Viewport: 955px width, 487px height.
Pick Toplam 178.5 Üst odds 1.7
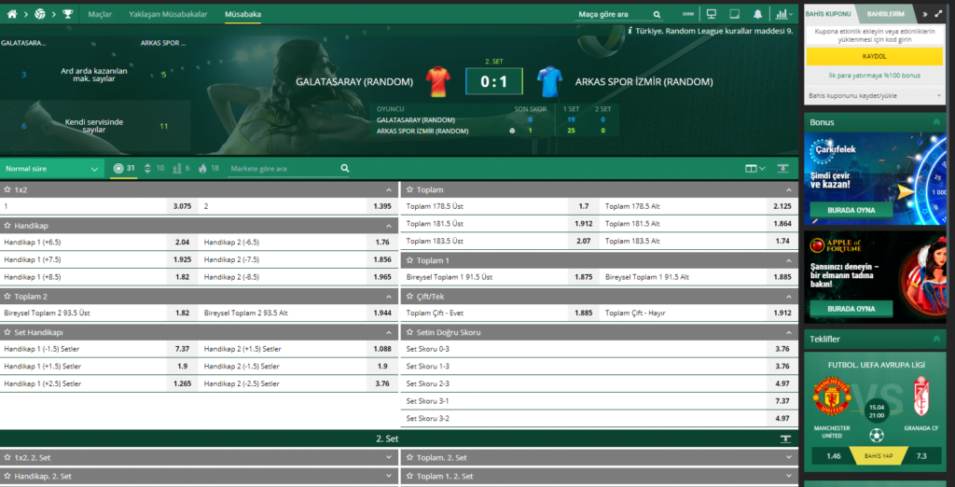[x=584, y=206]
